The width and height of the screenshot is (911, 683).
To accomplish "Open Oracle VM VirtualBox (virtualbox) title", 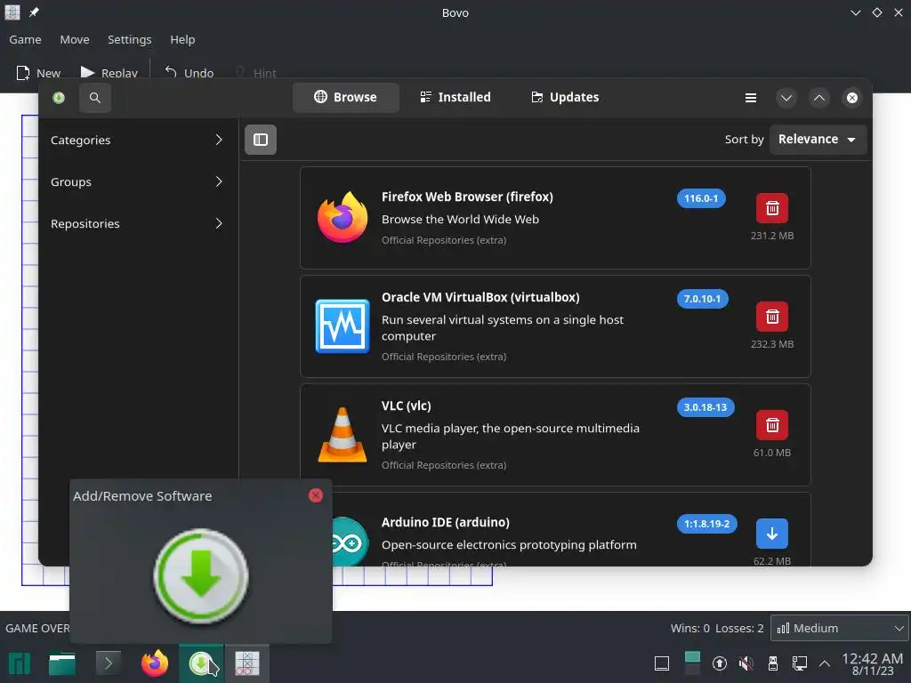I will tap(480, 297).
